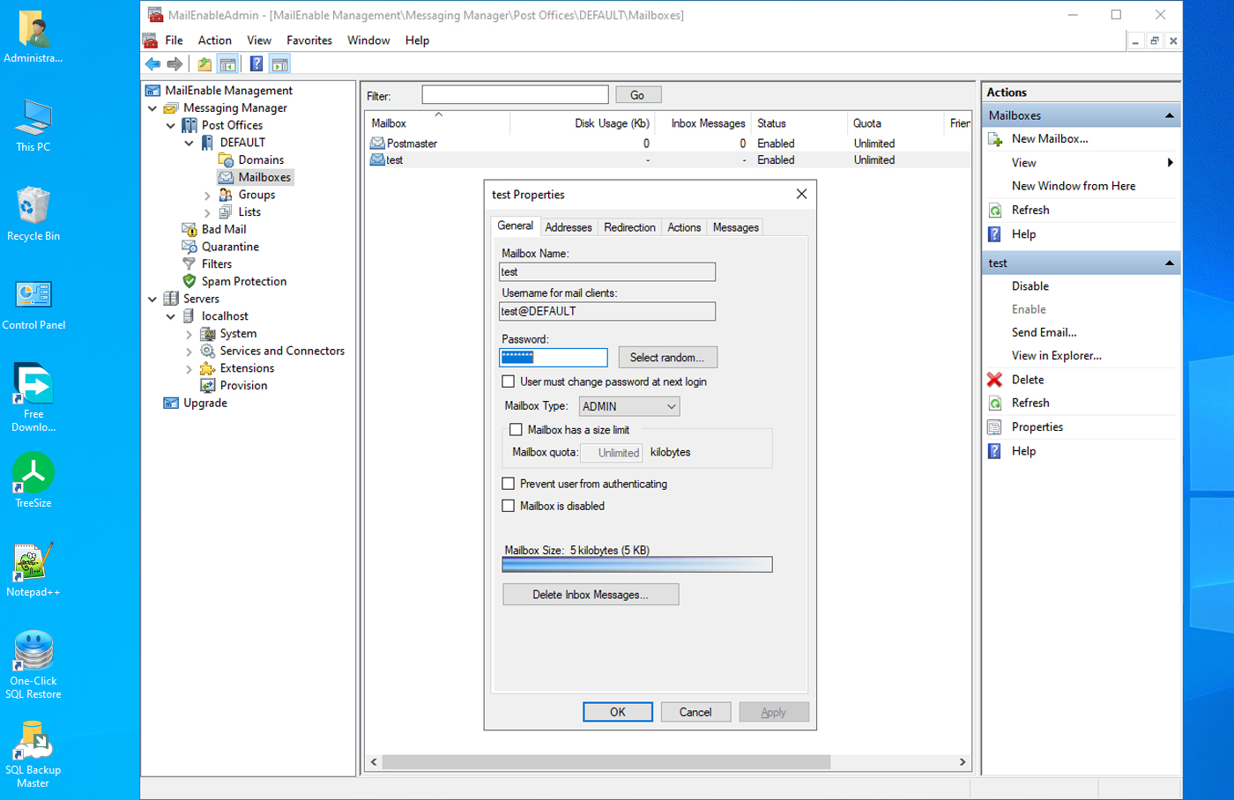Click the horizontal scrollbar in mailbox list
The image size is (1234, 800).
[x=606, y=762]
